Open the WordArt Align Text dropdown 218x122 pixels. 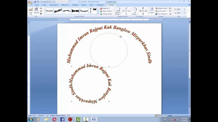(x=41, y=14)
